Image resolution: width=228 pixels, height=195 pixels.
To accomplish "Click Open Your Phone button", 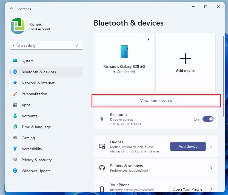I will click(x=187, y=189).
